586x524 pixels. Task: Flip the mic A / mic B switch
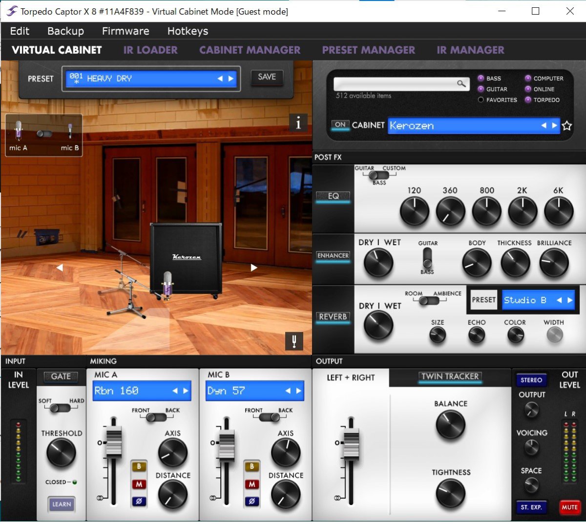coord(44,133)
